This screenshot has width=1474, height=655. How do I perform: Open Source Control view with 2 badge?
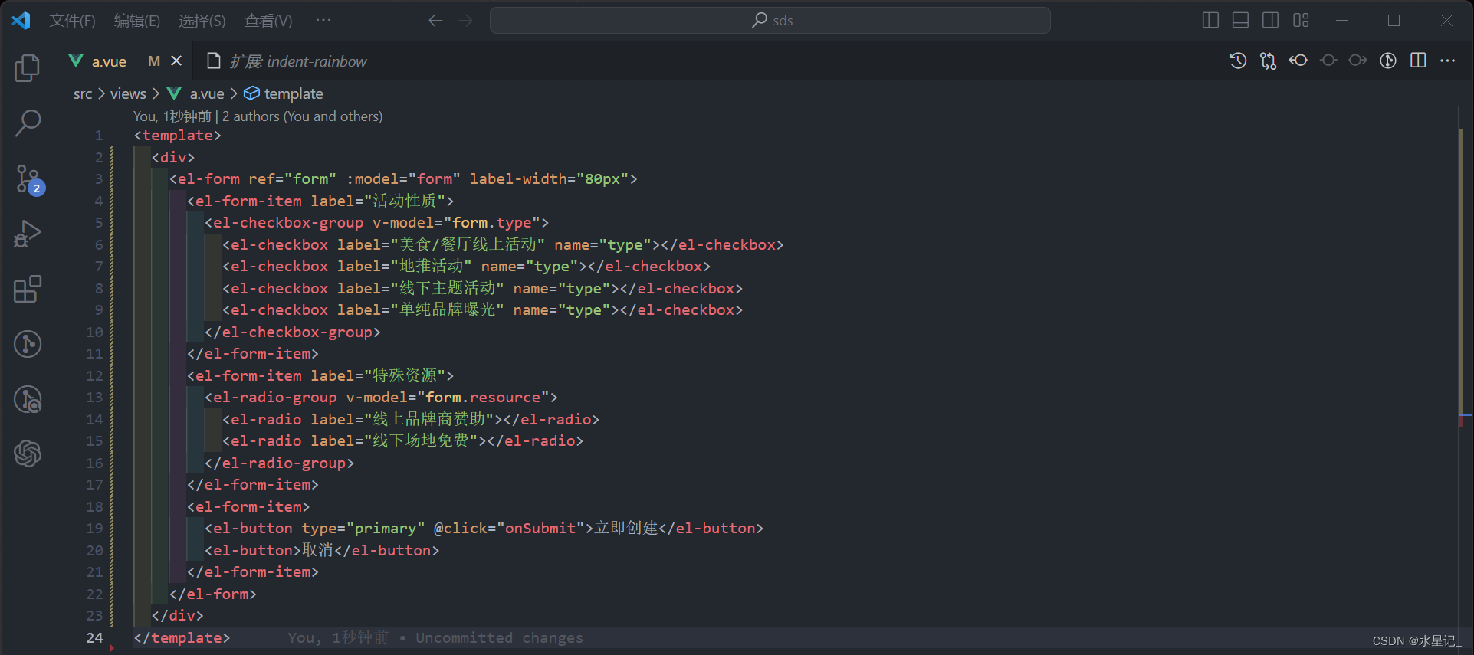pos(29,179)
